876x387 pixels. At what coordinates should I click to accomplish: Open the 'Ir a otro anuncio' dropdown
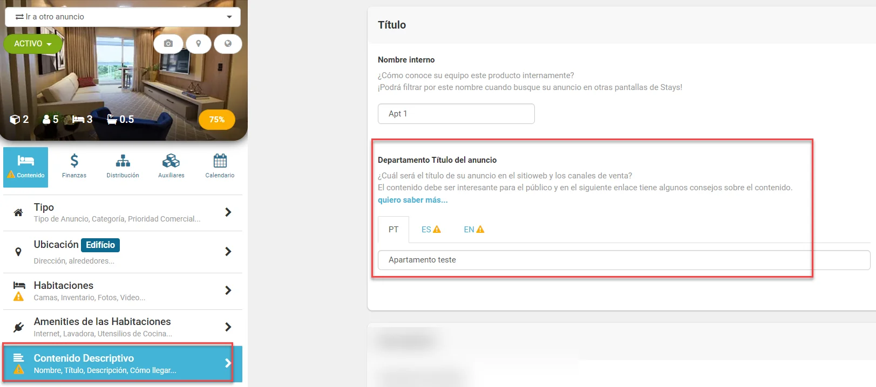[x=124, y=17]
